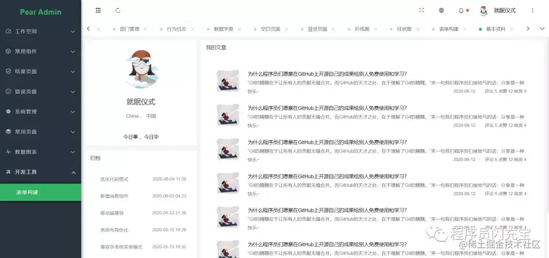Open the globe website icon

[441, 11]
